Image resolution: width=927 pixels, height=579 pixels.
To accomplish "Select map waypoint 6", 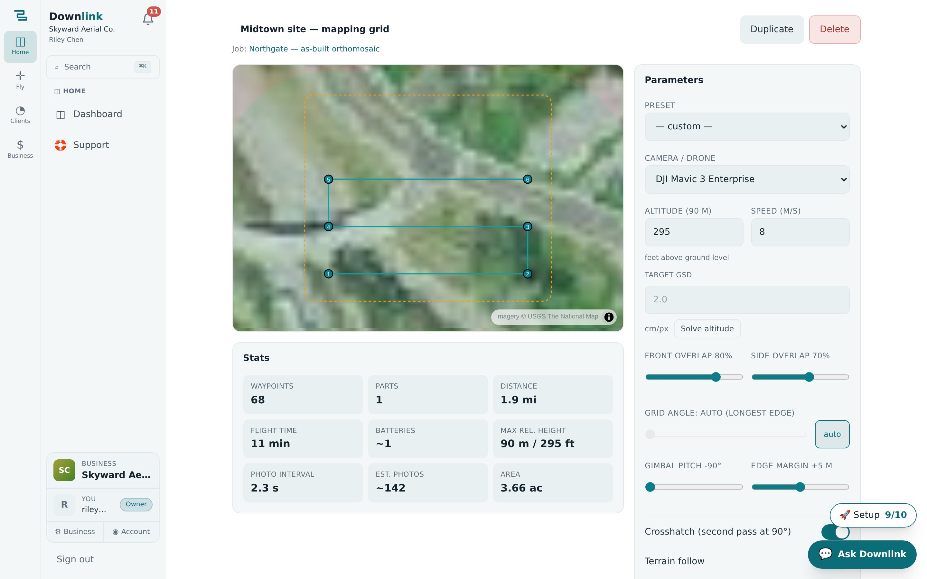I will pyautogui.click(x=528, y=179).
